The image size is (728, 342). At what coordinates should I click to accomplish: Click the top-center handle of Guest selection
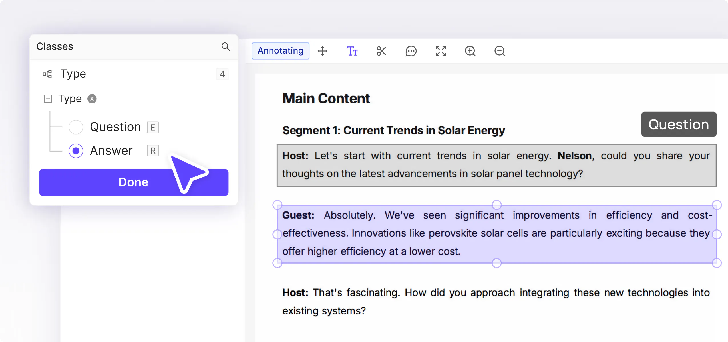tap(496, 205)
